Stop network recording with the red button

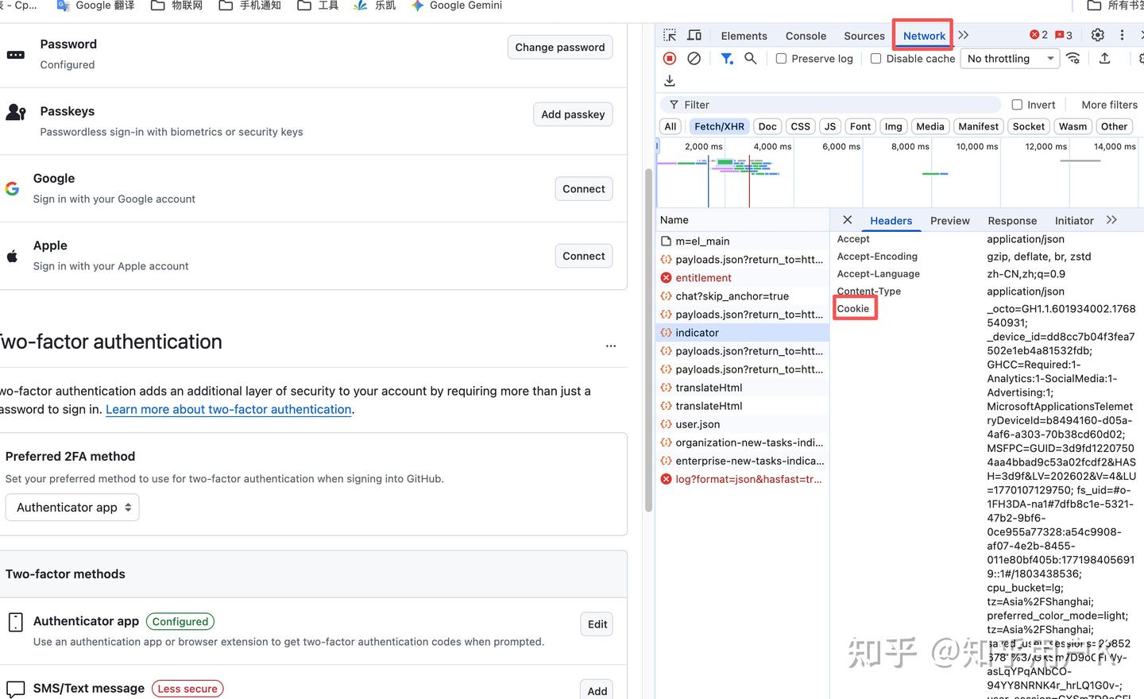pyautogui.click(x=670, y=58)
